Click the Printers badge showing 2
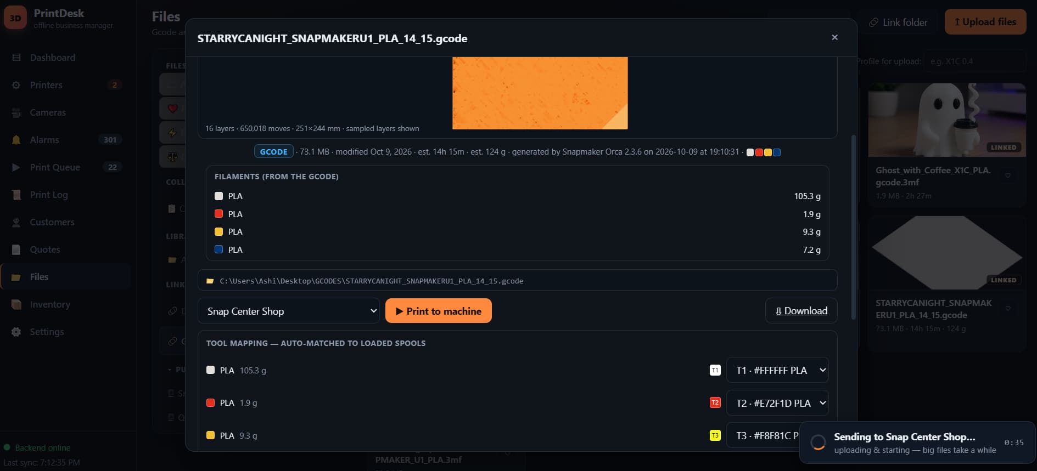Screen dimensions: 1037x471 [114, 85]
